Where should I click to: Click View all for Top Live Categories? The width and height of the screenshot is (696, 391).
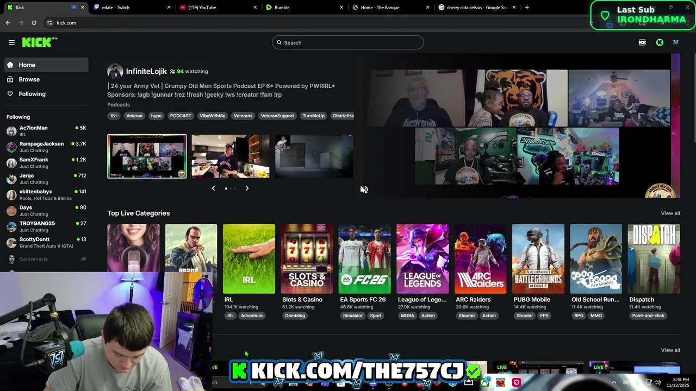click(670, 213)
